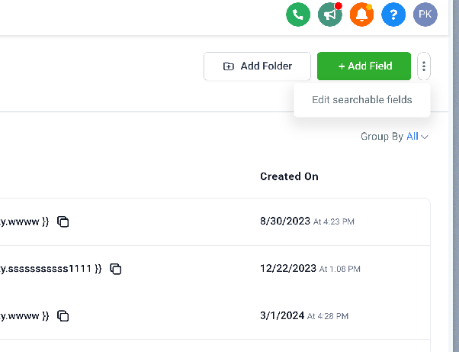Viewport: 459px width, 352px height.
Task: Open the megaphone announcements icon
Action: tap(330, 15)
